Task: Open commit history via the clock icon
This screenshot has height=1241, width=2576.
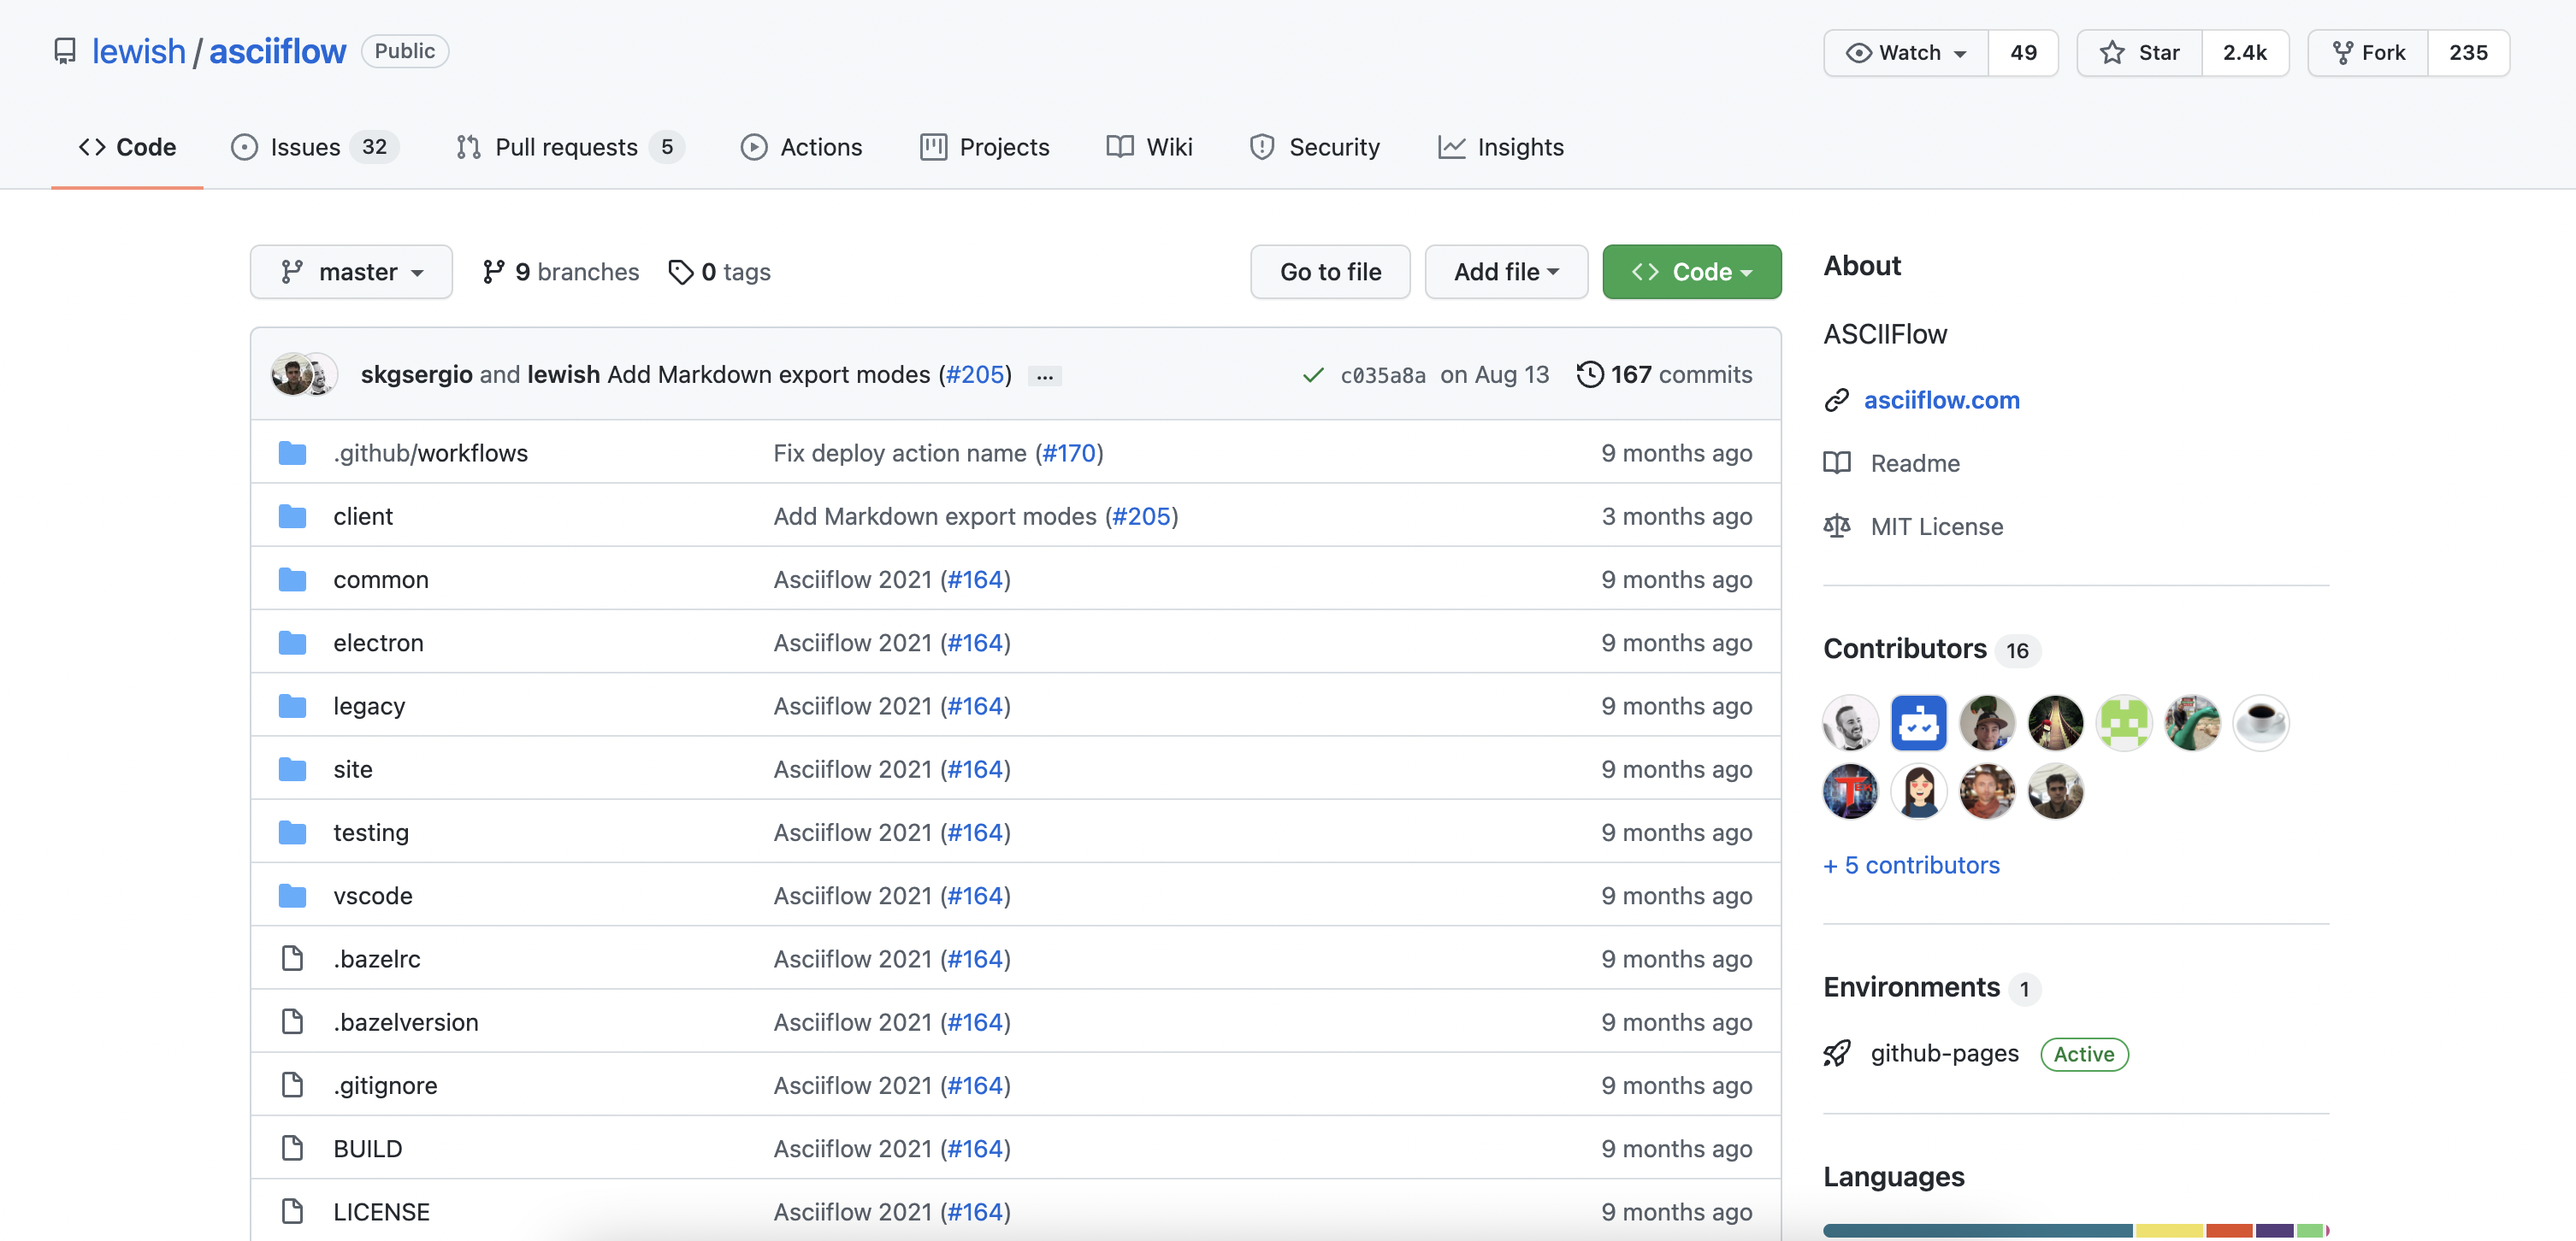Action: [1589, 374]
